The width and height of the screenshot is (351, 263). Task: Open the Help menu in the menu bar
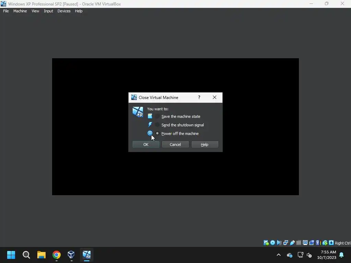pos(78,11)
